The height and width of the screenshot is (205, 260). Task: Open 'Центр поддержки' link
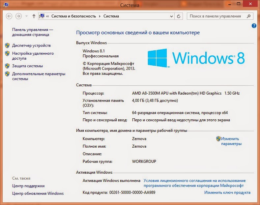click(x=28, y=186)
